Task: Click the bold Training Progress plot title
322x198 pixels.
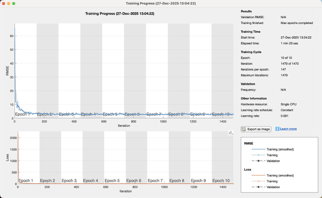Action: coord(119,14)
